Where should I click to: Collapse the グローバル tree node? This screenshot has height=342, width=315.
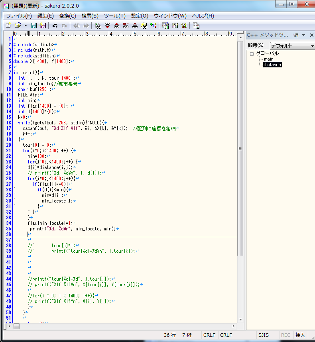[252, 54]
